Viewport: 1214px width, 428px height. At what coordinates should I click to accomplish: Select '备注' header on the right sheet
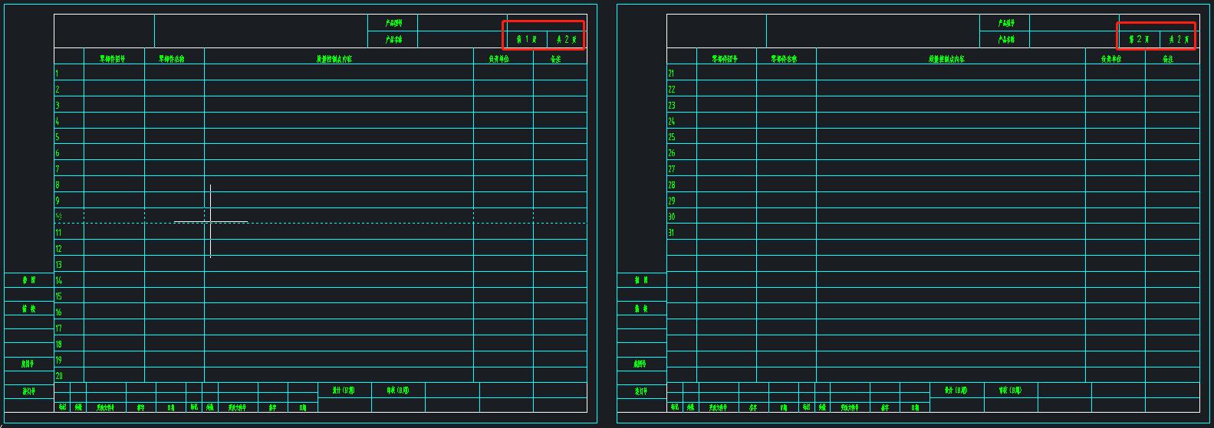[1168, 59]
